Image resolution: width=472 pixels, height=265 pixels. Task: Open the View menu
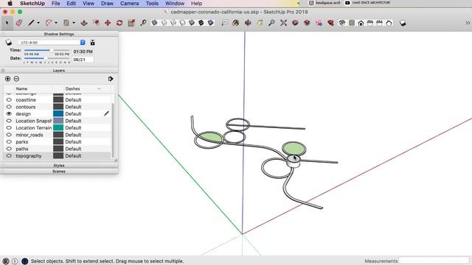click(x=88, y=3)
